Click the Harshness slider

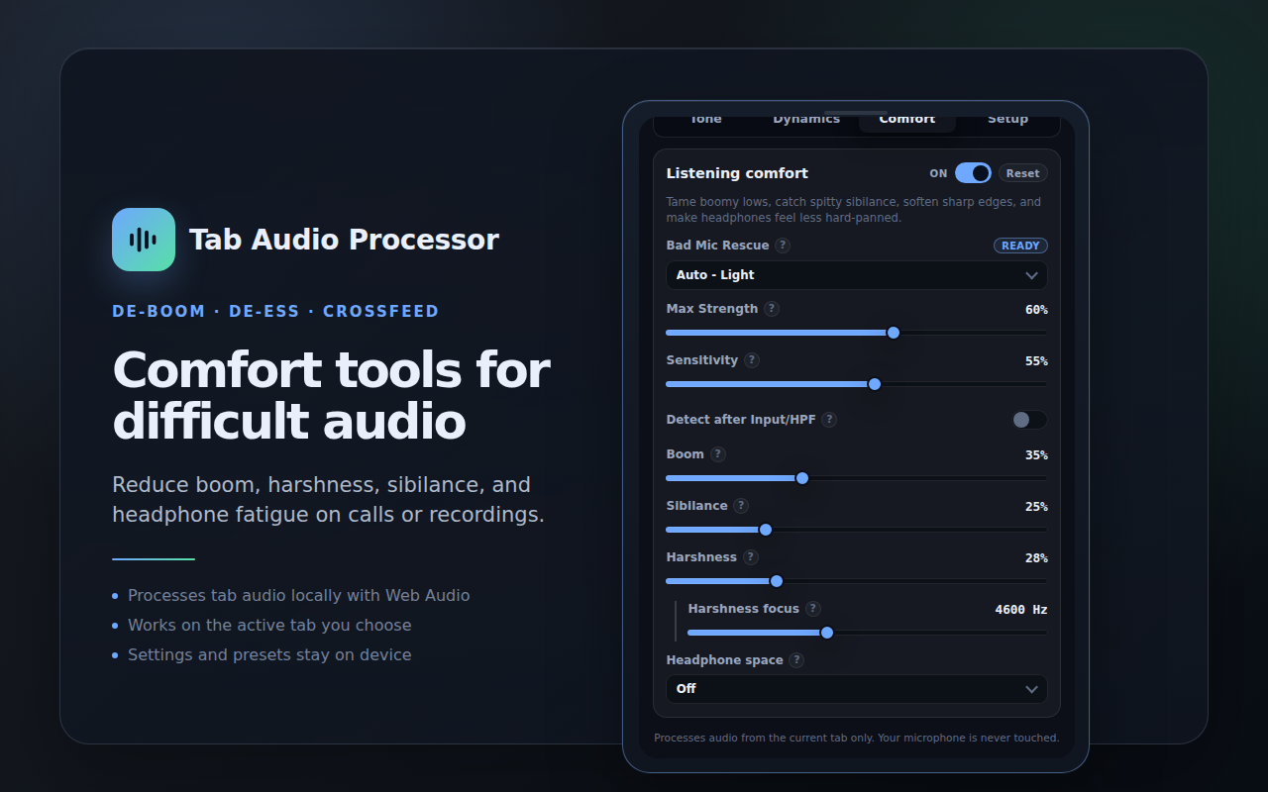pos(857,581)
